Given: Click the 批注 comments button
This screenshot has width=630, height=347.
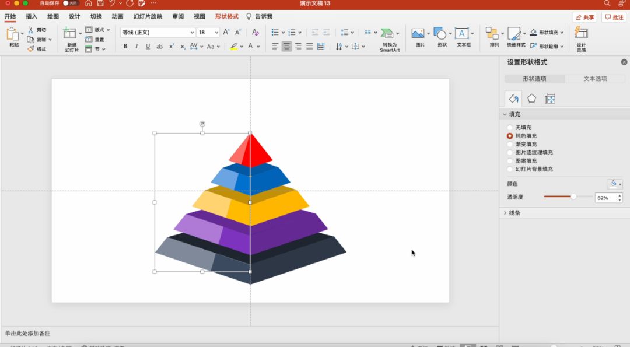Looking at the screenshot, I should tap(614, 17).
